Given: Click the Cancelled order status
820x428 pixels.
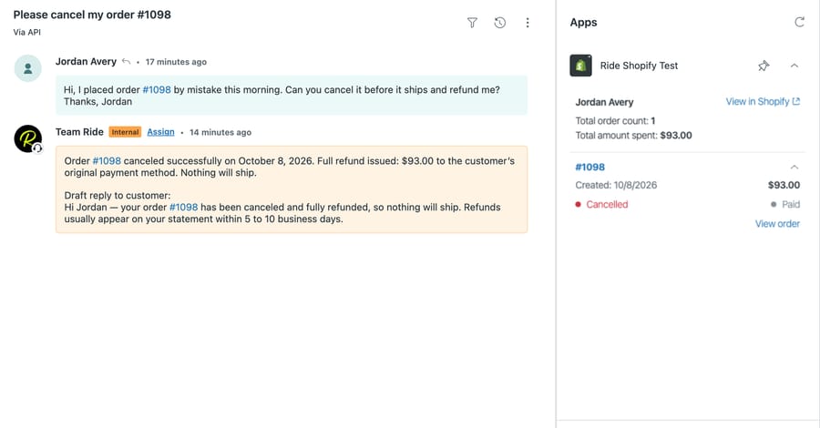Looking at the screenshot, I should coord(601,204).
